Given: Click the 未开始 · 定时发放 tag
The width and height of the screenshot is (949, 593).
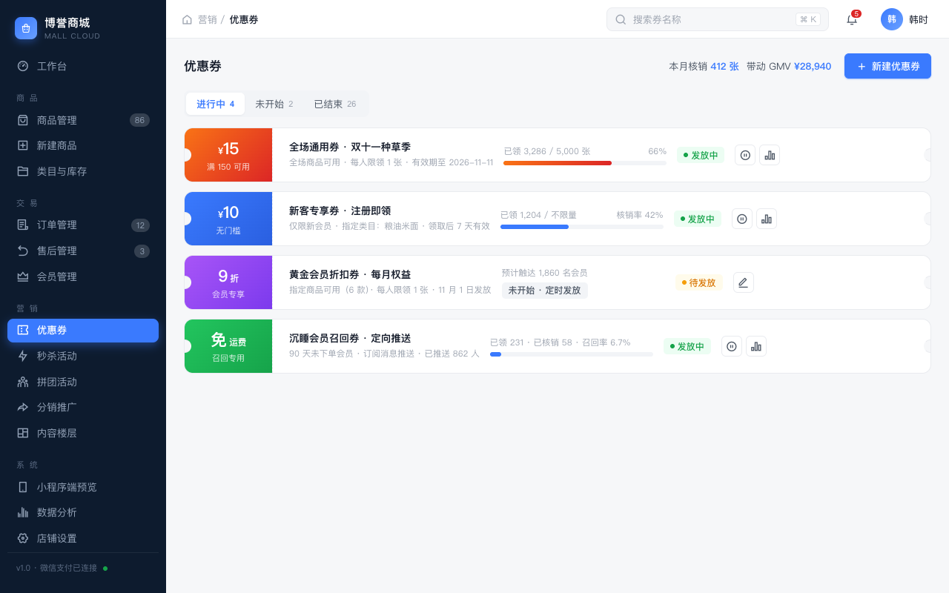Looking at the screenshot, I should [545, 291].
